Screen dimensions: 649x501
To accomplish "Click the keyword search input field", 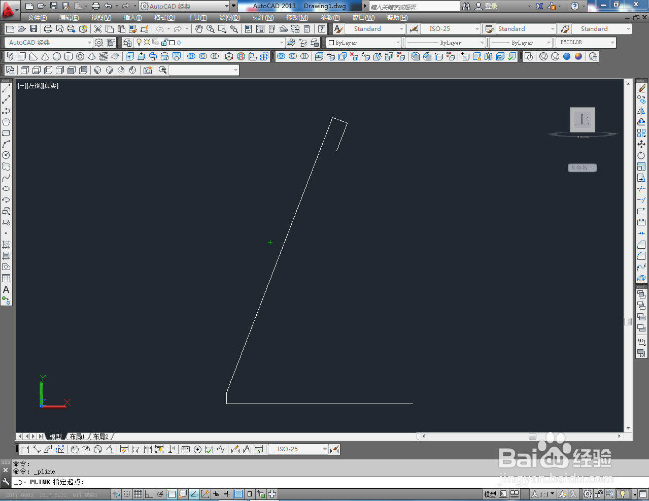I will point(414,7).
